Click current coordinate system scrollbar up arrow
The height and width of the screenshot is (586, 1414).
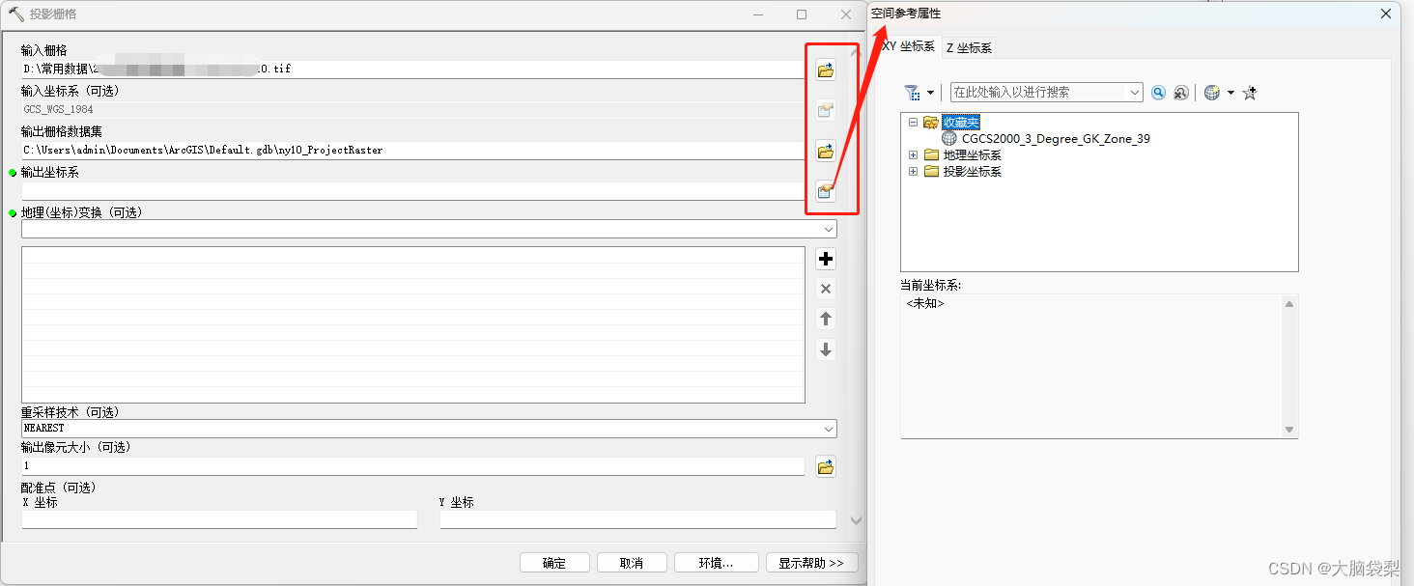[x=1289, y=304]
